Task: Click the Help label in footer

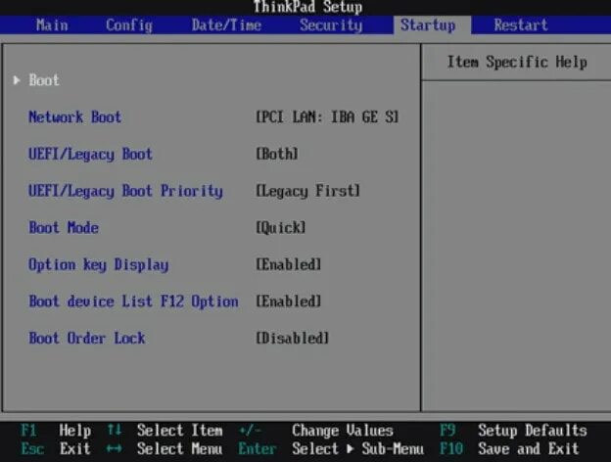Action: coord(75,431)
